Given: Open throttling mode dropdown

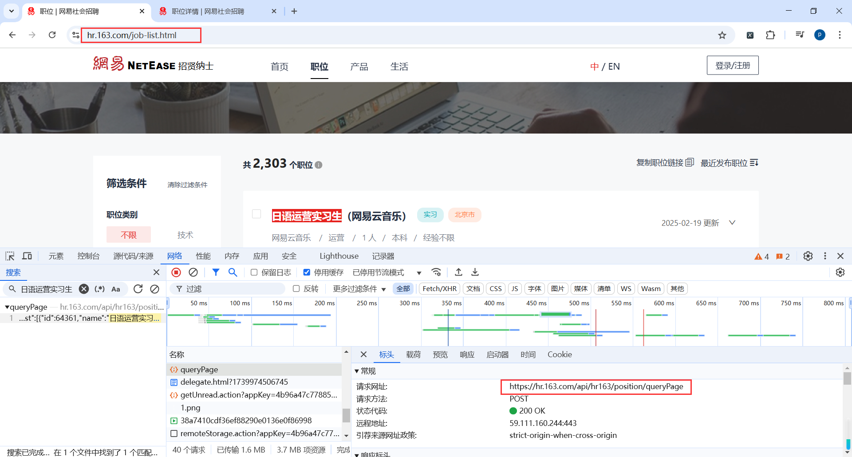Looking at the screenshot, I should click(387, 272).
